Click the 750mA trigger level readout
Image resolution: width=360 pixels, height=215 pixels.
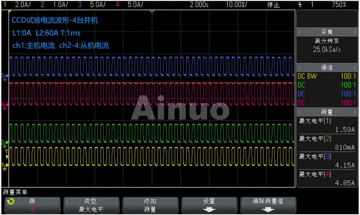(339, 5)
